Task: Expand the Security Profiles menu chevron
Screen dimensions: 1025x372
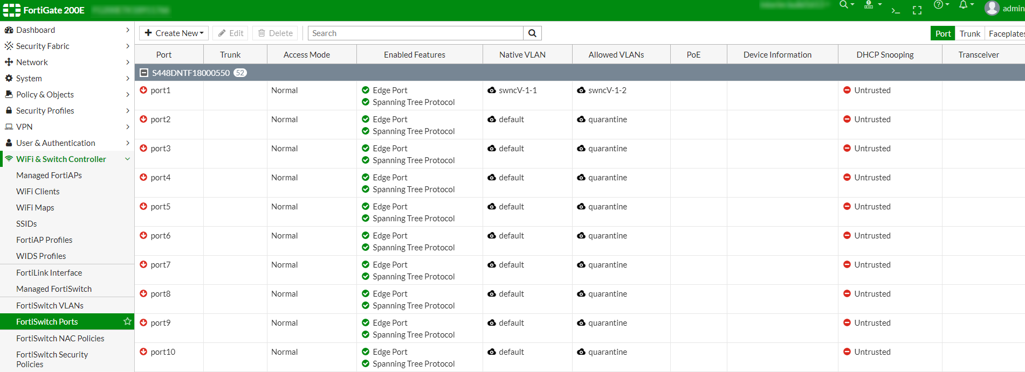Action: [128, 111]
